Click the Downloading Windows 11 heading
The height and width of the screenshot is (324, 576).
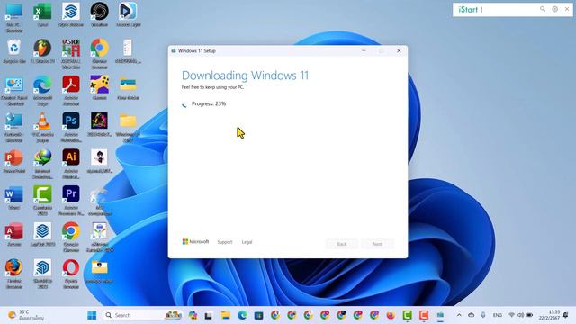click(245, 76)
